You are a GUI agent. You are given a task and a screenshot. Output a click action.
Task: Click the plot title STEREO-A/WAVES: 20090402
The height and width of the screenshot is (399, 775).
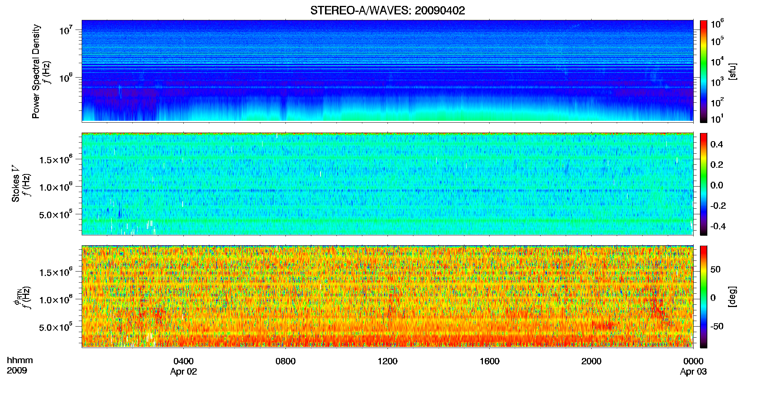coord(387,10)
